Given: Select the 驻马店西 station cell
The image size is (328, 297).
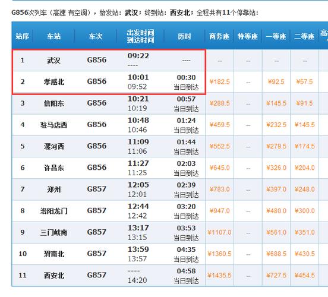Looking at the screenshot, I should (x=53, y=125).
